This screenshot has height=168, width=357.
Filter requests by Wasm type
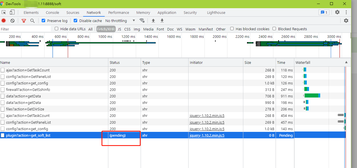pyautogui.click(x=190, y=29)
